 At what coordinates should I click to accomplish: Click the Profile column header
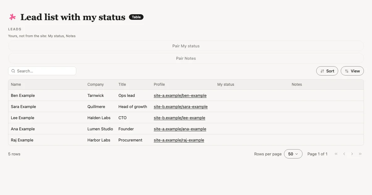point(159,84)
